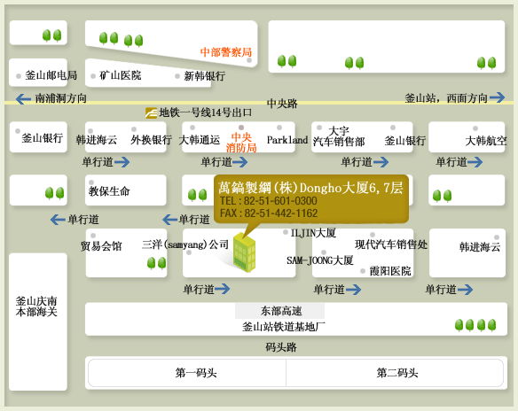Click the 中部警察局 label

[x=226, y=52]
